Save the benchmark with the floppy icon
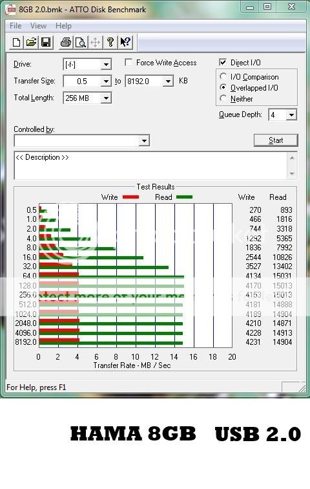The height and width of the screenshot is (489, 310). coord(46,42)
